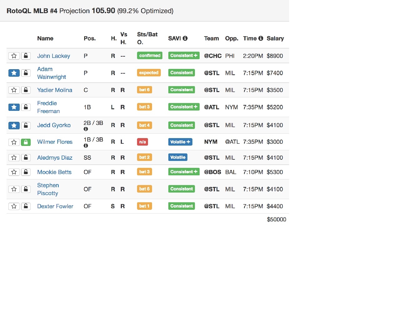Click John Lackey's $8900 salary
This screenshot has height=325, width=413.
click(275, 56)
